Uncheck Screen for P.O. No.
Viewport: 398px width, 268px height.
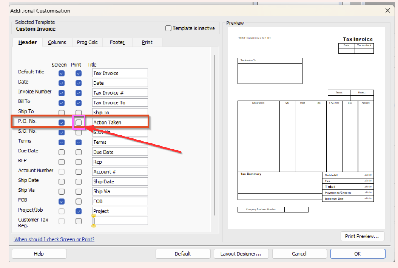[62, 123]
